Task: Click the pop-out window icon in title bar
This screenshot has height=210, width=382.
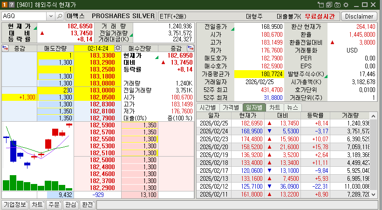Action: pos(321,5)
